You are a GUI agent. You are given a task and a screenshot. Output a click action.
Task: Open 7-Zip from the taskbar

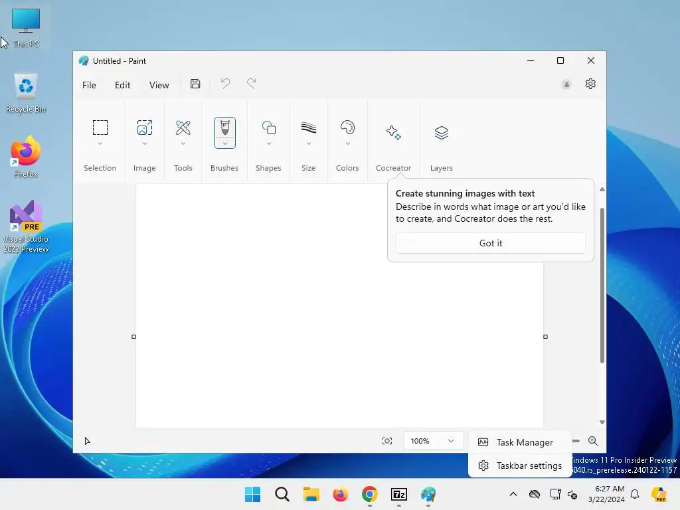[x=398, y=494]
